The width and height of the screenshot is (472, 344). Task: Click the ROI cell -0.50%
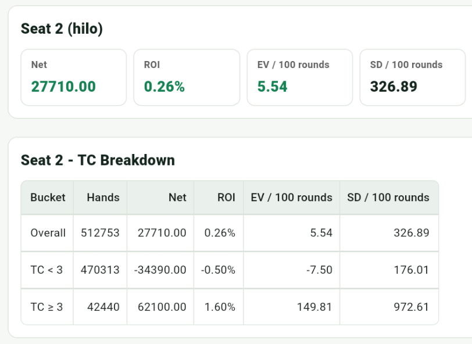pyautogui.click(x=218, y=270)
